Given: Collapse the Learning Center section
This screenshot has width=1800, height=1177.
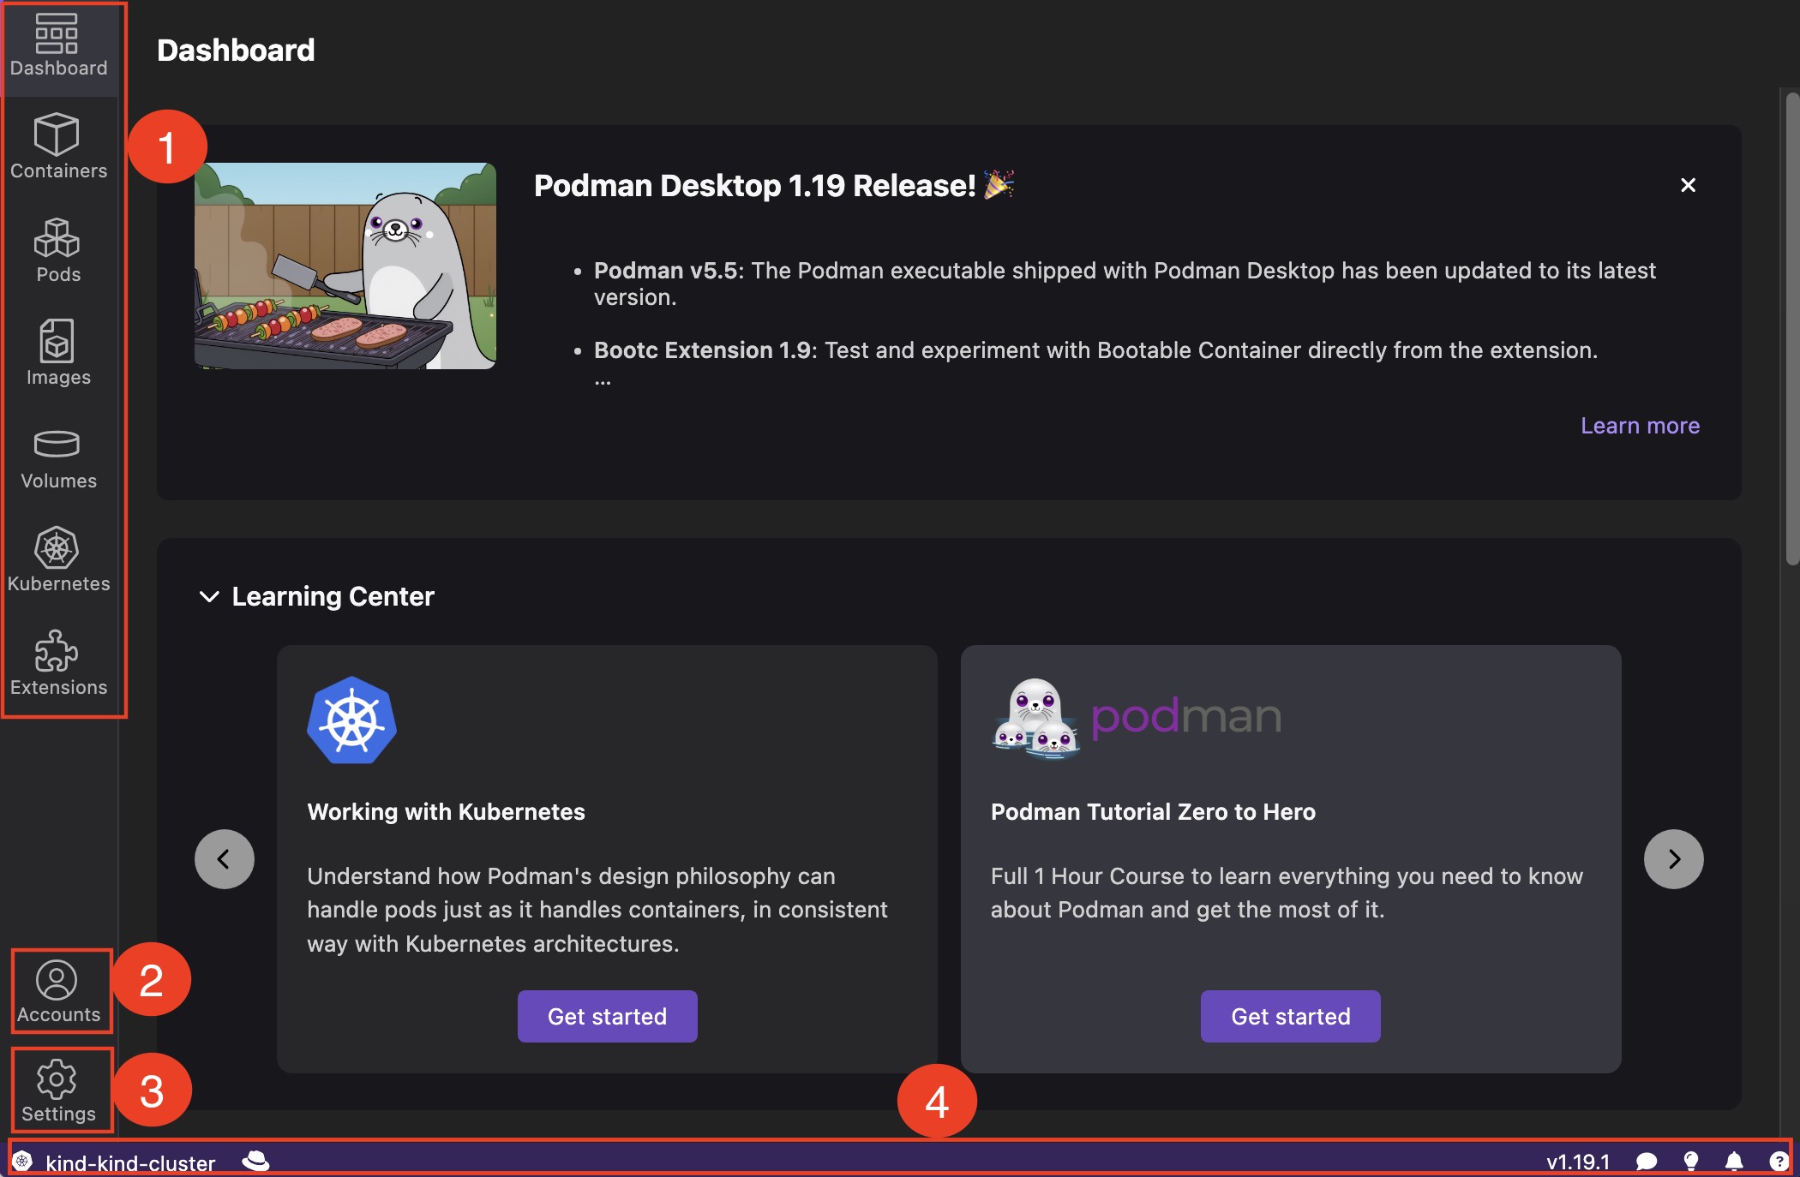Looking at the screenshot, I should pos(208,597).
